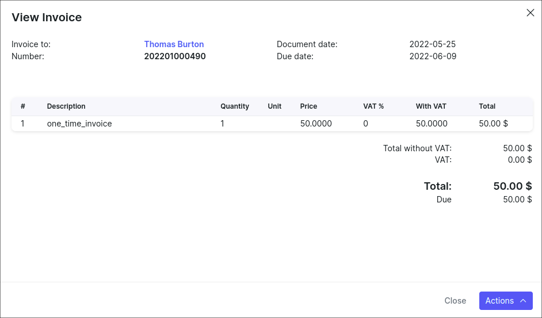Image resolution: width=542 pixels, height=318 pixels.
Task: Click the Total without VAT label
Action: (x=417, y=148)
